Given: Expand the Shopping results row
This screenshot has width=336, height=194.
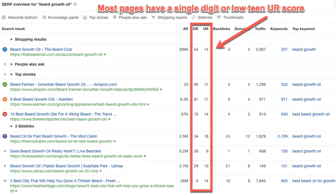Looking at the screenshot, I should click(x=11, y=39).
